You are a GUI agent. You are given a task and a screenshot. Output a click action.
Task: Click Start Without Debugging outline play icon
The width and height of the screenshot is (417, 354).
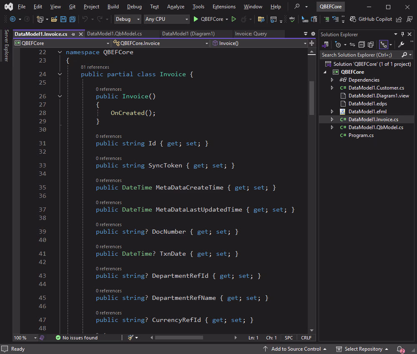234,19
